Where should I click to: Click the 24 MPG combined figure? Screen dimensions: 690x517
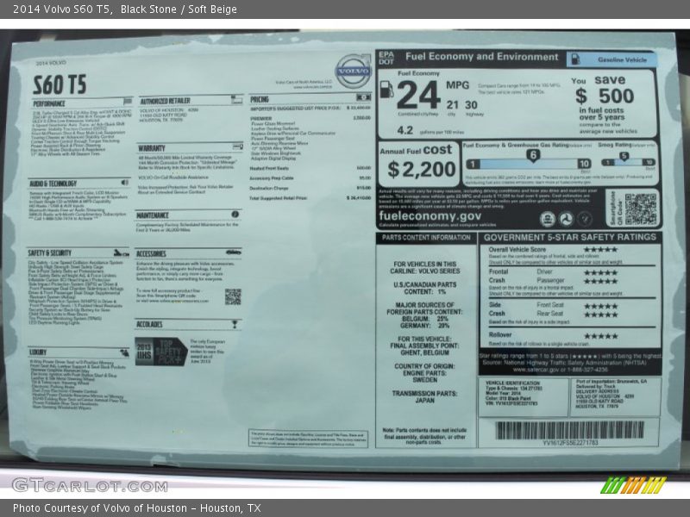418,95
